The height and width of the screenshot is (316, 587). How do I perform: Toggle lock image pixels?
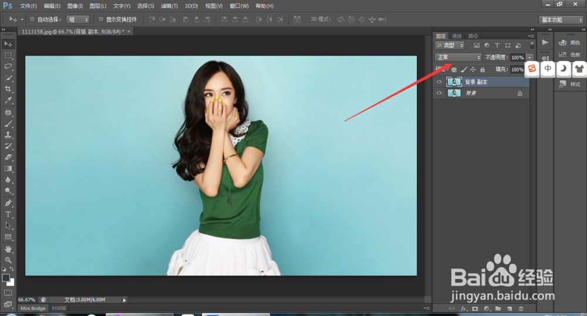(464, 70)
